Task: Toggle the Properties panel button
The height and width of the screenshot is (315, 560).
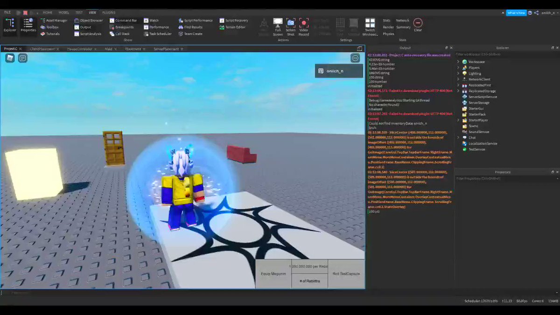Action: pyautogui.click(x=28, y=26)
